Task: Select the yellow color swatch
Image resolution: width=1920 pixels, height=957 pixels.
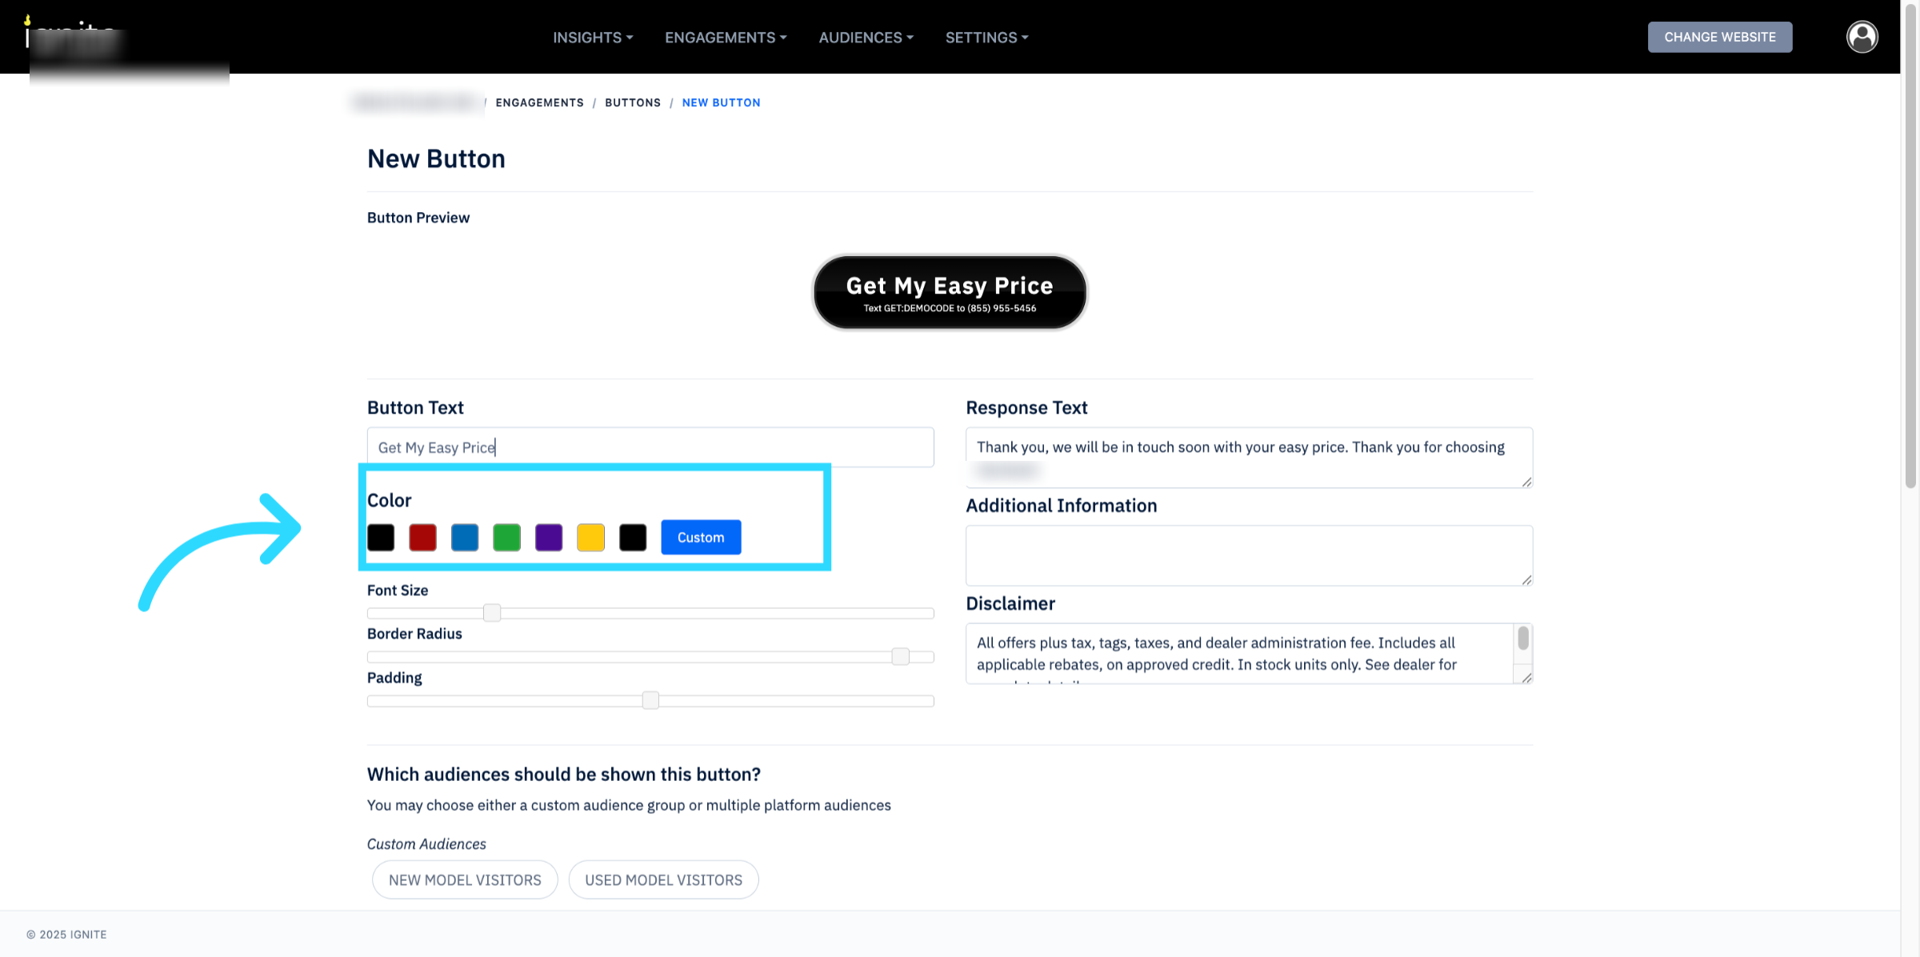Action: click(590, 537)
